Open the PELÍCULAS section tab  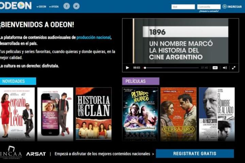[141, 81]
